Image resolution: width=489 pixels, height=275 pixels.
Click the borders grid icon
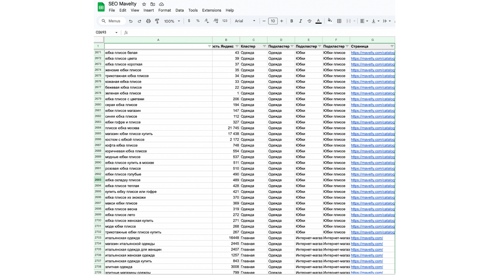tap(339, 21)
